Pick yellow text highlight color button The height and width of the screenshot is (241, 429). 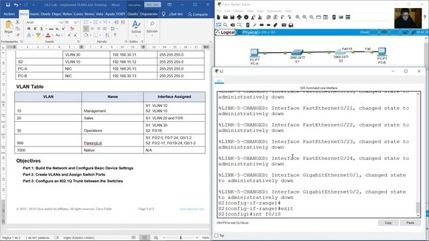pos(38,35)
